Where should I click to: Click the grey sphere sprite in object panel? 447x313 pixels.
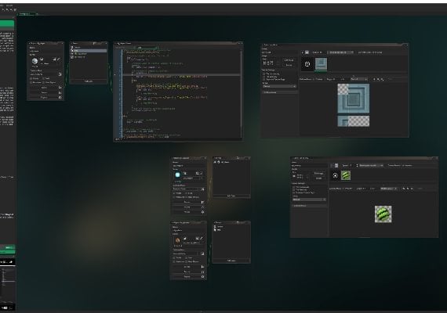tap(35, 61)
